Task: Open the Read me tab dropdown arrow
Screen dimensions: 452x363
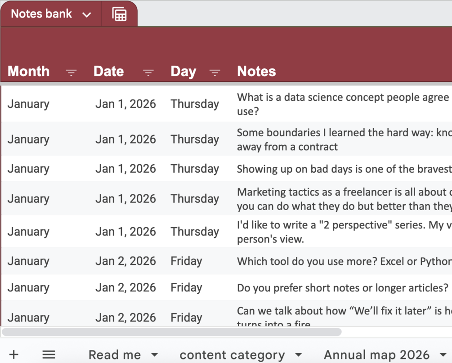Action: click(x=154, y=355)
